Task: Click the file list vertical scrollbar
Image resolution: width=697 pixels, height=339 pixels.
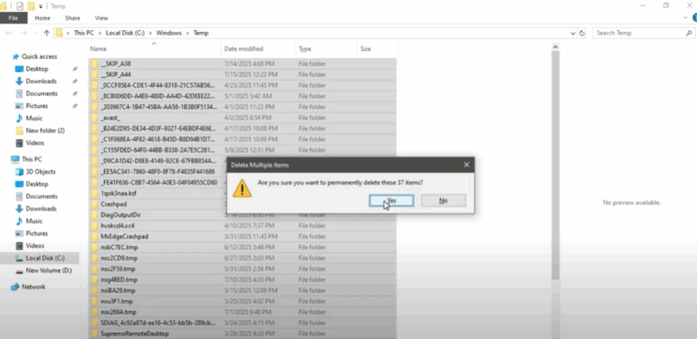Action: click(x=555, y=165)
